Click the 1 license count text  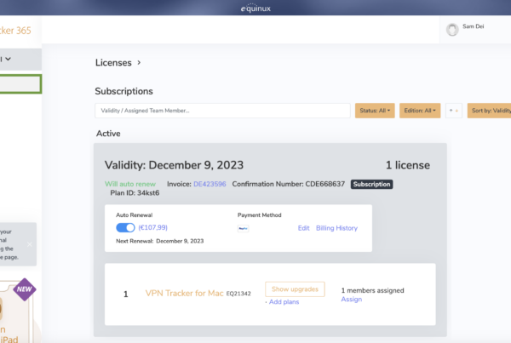pos(408,165)
